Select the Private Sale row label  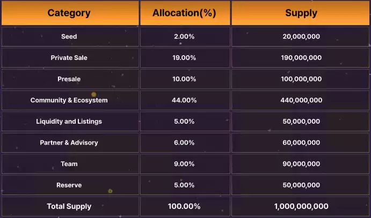(x=69, y=58)
